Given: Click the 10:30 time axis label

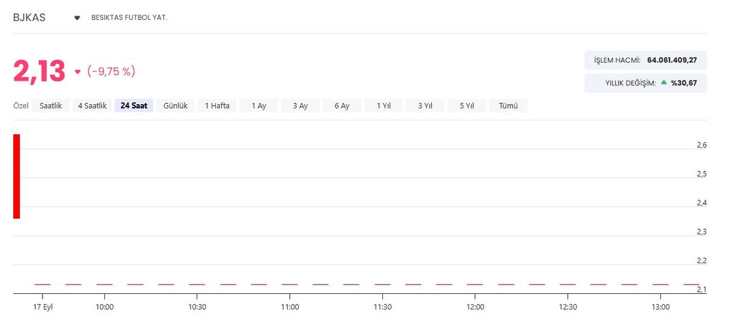Looking at the screenshot, I should tap(197, 307).
